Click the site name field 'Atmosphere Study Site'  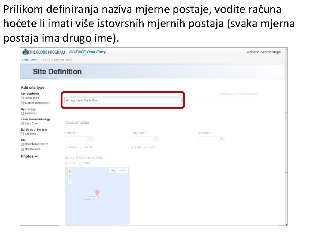click(123, 101)
